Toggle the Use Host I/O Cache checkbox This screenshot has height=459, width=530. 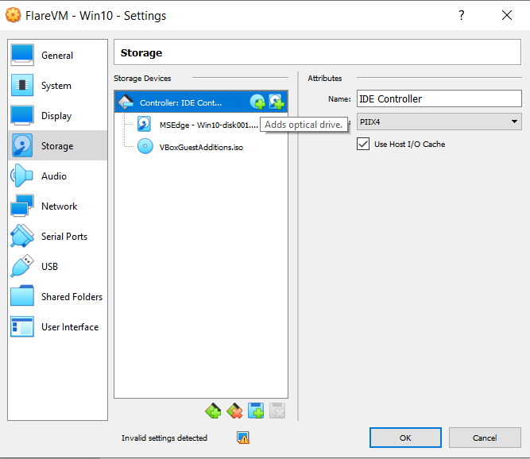point(363,144)
